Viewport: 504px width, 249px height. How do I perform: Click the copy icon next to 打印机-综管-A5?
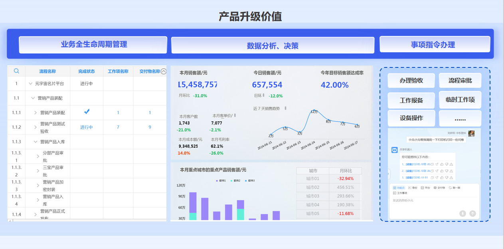point(433,164)
